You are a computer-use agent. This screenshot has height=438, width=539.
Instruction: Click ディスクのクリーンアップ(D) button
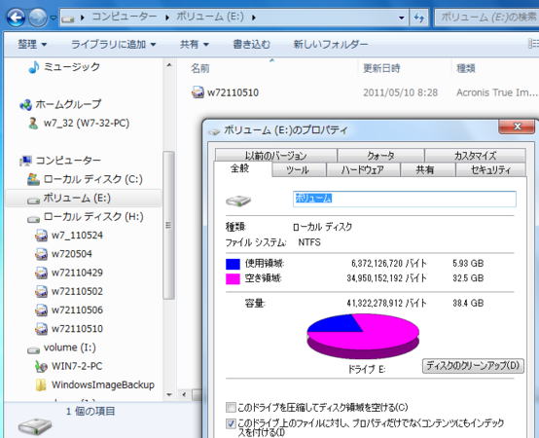point(473,365)
